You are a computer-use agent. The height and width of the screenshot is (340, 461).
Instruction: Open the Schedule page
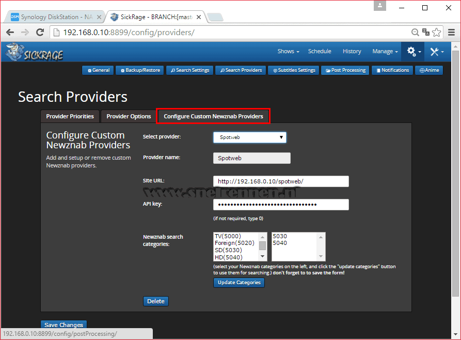(319, 51)
